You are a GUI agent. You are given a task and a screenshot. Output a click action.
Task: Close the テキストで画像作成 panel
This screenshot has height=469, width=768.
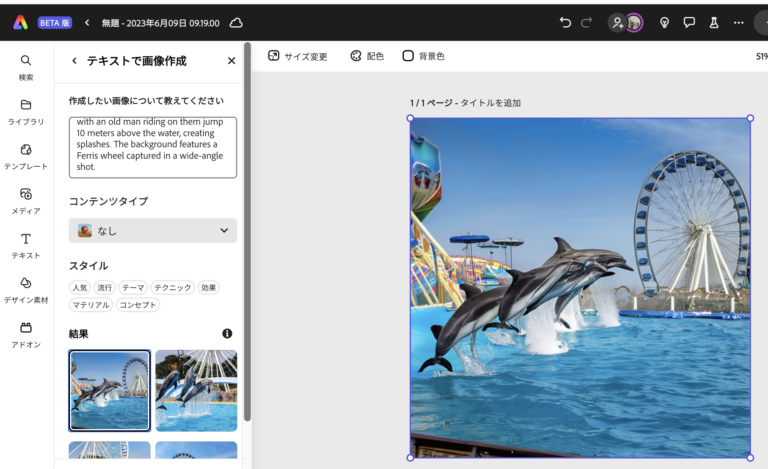point(231,60)
